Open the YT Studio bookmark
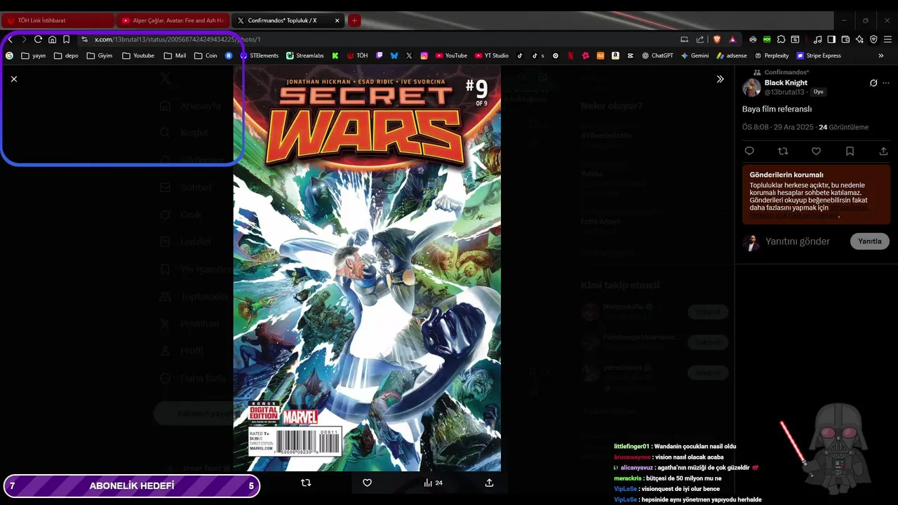898x505 pixels. [x=491, y=55]
